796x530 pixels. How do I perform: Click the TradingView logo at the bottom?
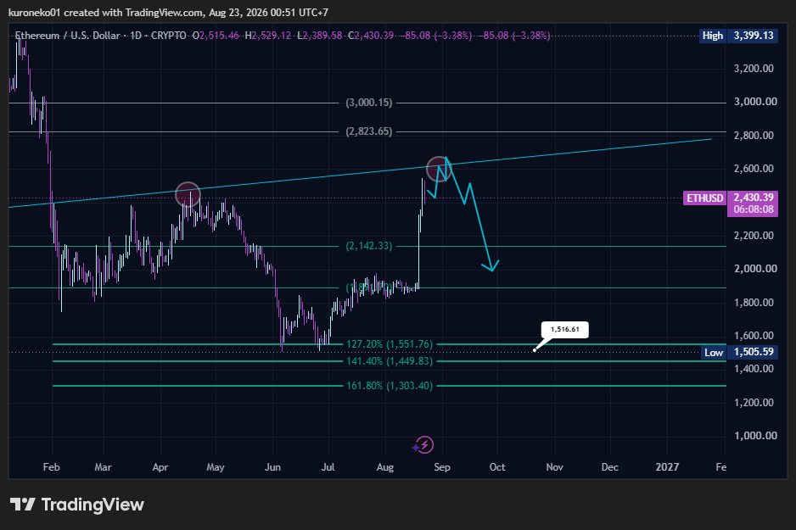click(x=77, y=505)
